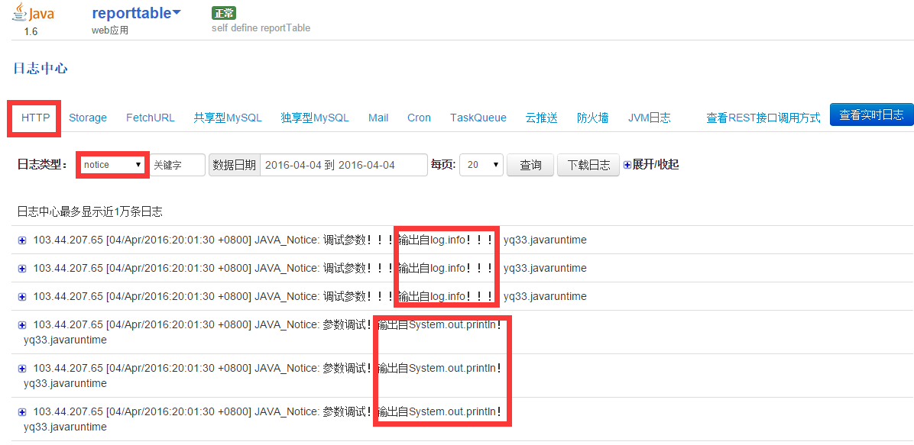The image size is (914, 445).
Task: Expand the first System.out.println log entry
Action: (22, 325)
